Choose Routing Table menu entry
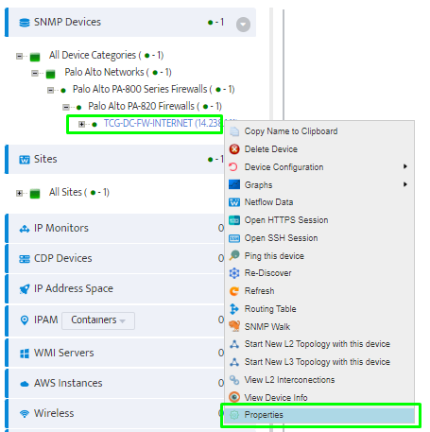The width and height of the screenshot is (430, 432). tap(319, 309)
